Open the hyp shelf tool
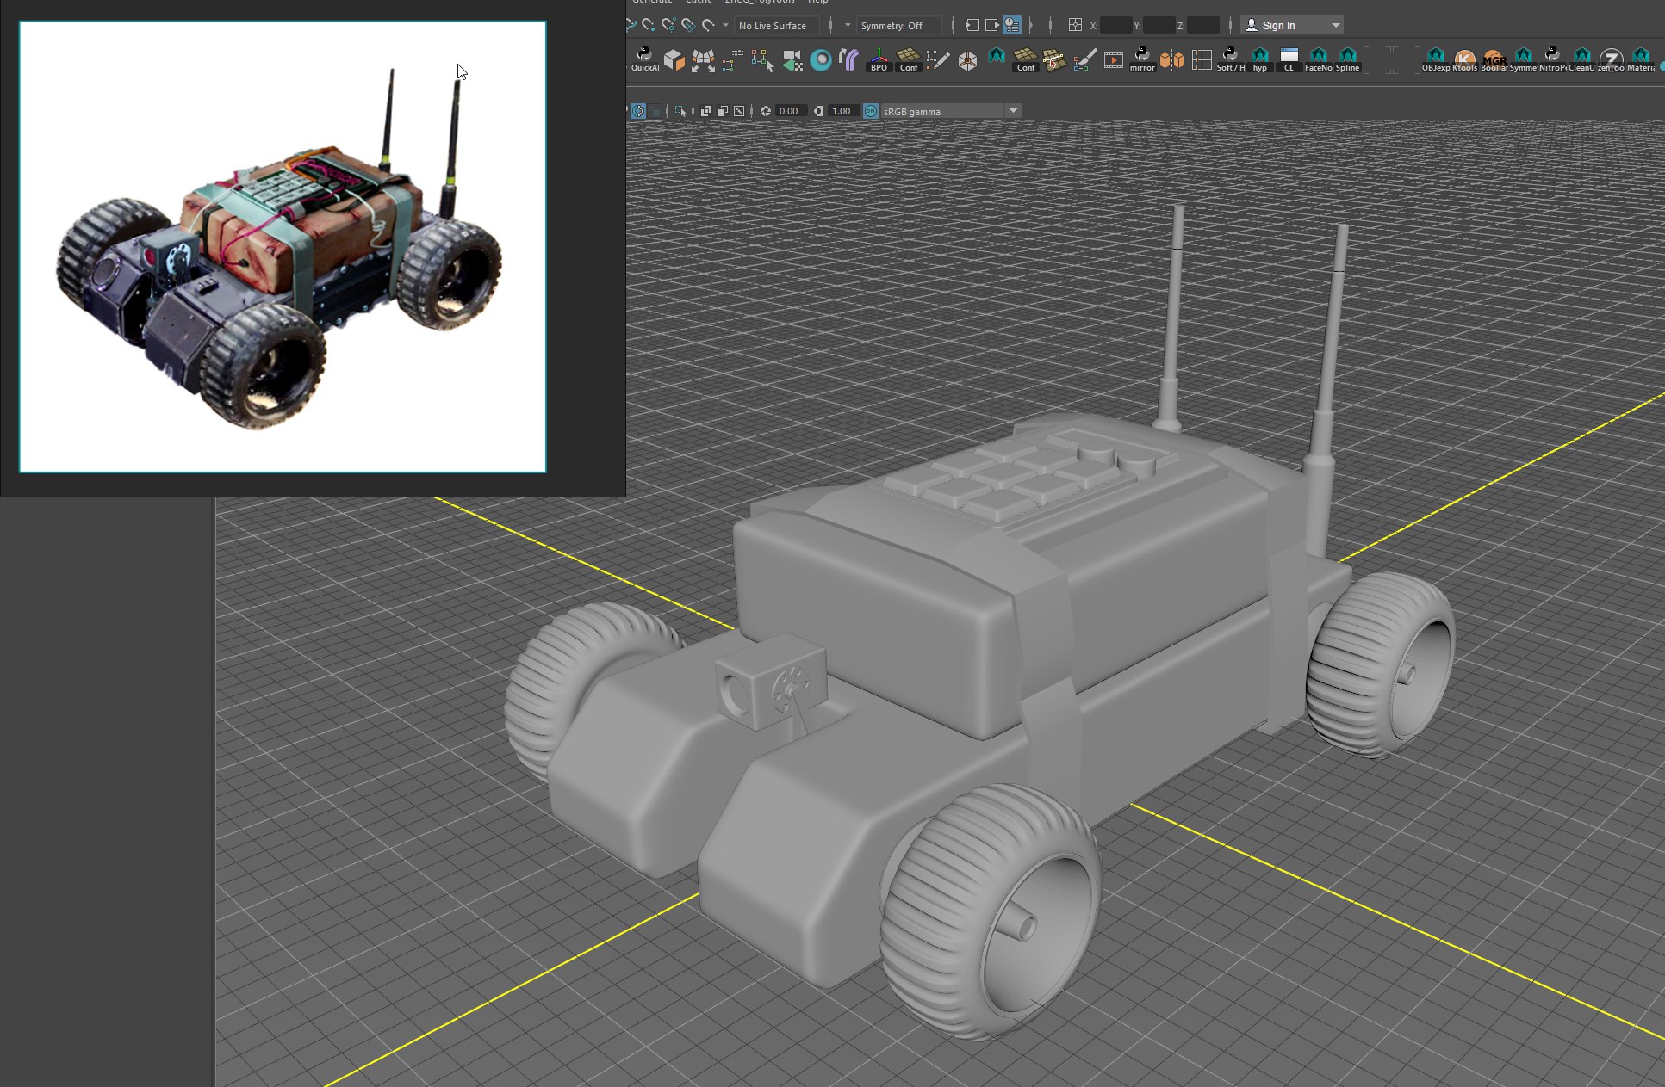The image size is (1665, 1087). pos(1259,60)
